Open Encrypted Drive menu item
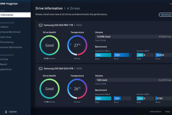Viewport: 172px width, 115px height. point(6,69)
